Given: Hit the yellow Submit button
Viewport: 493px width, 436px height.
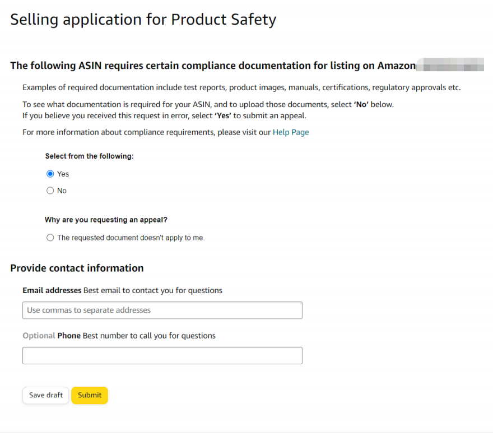Looking at the screenshot, I should 90,395.
